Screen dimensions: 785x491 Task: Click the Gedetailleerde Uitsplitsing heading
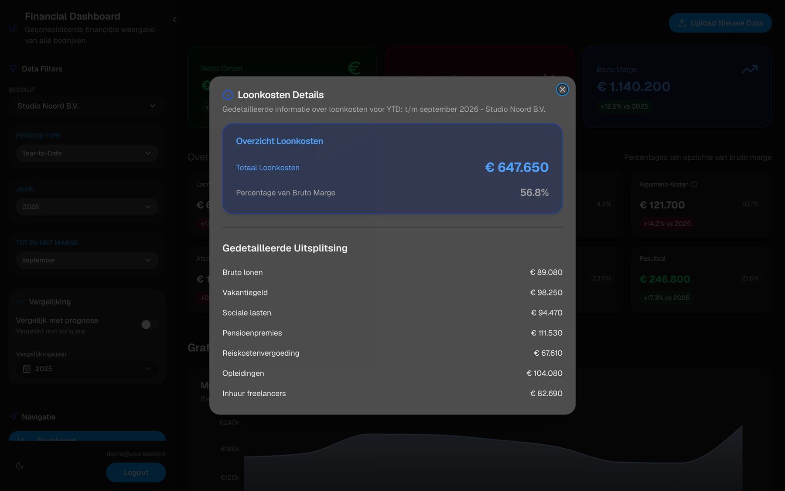point(285,248)
